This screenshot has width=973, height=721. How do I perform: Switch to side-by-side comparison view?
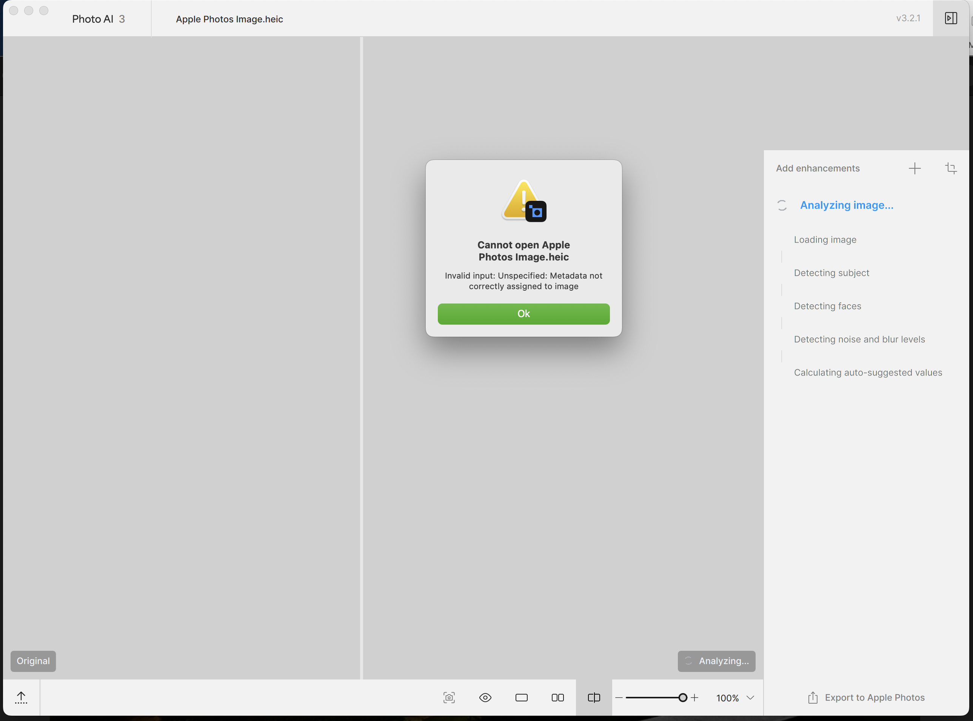(x=557, y=697)
